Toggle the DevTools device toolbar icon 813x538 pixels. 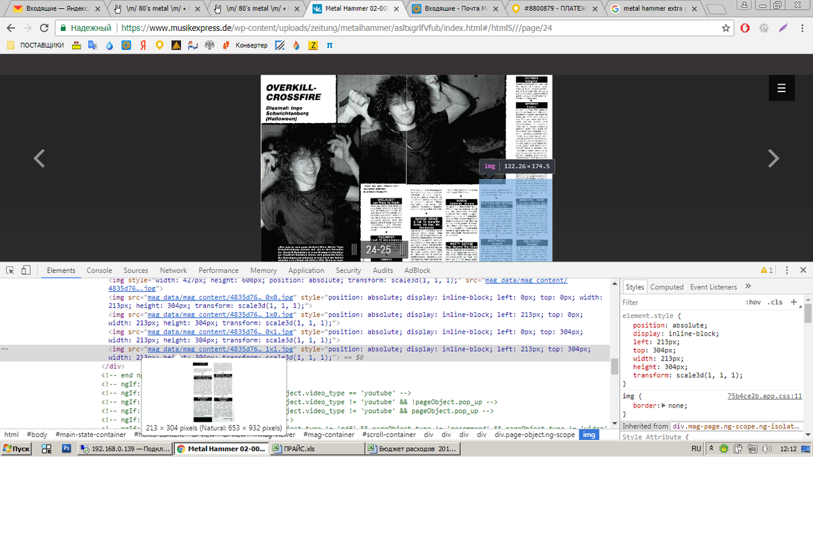coord(26,270)
